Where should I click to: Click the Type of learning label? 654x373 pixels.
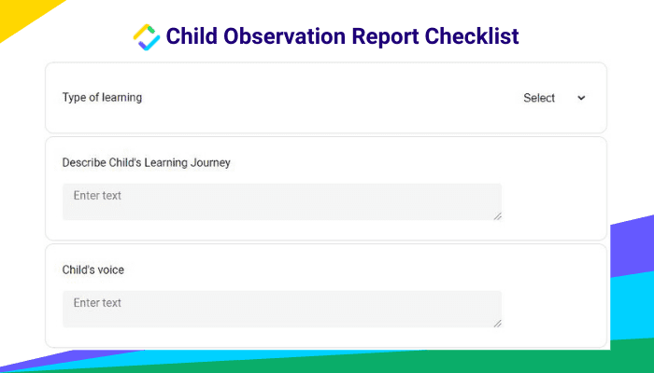(102, 97)
